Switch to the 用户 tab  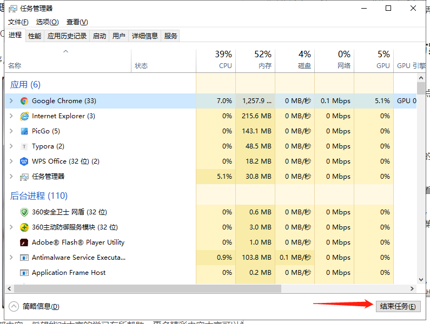point(119,36)
